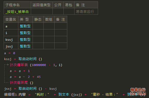
Task: Click 整数型 type of variable i
Action: click(x=25, y=33)
